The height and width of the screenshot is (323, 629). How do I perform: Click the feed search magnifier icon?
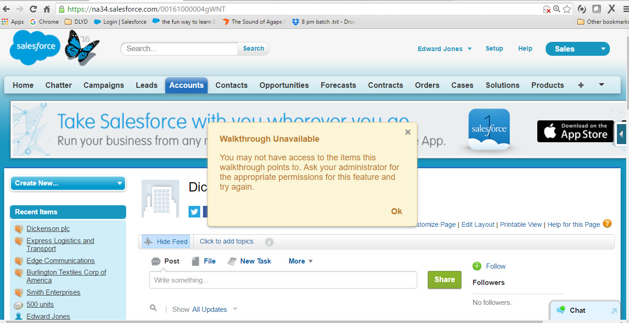pyautogui.click(x=153, y=308)
